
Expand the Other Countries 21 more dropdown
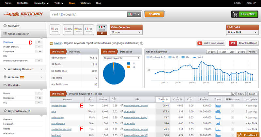[126, 32]
